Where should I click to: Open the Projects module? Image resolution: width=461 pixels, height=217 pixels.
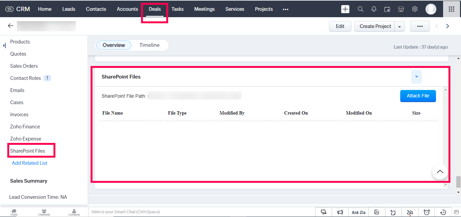click(264, 9)
